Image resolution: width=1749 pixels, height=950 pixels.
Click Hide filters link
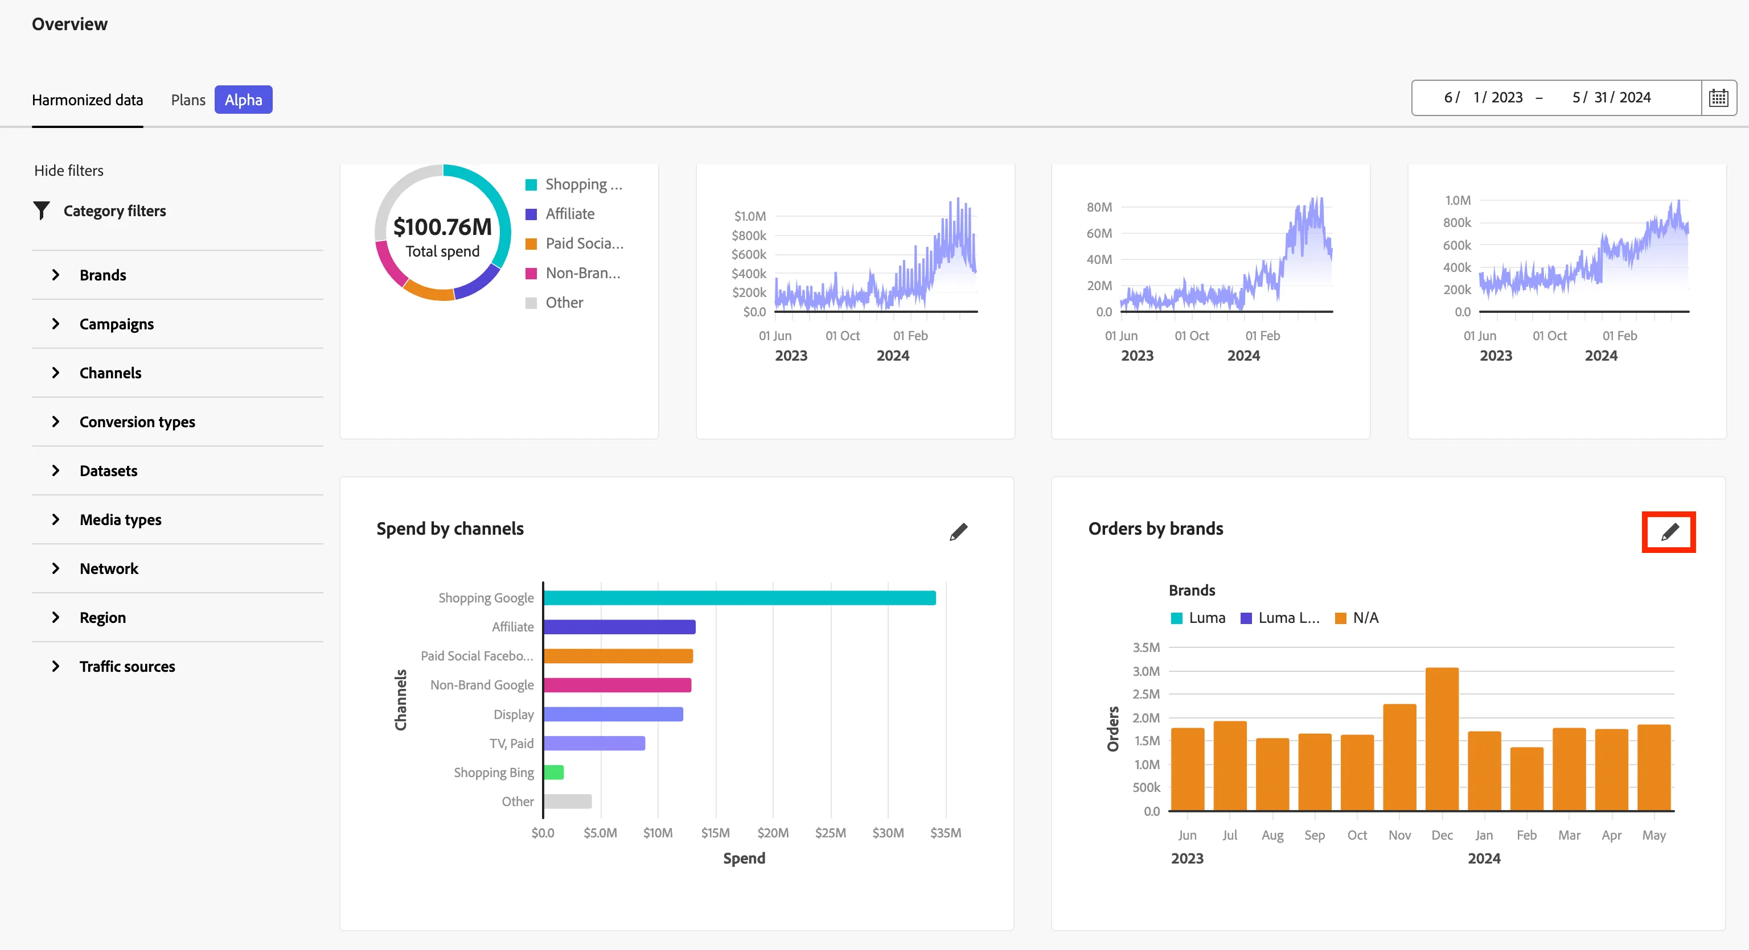tap(68, 170)
